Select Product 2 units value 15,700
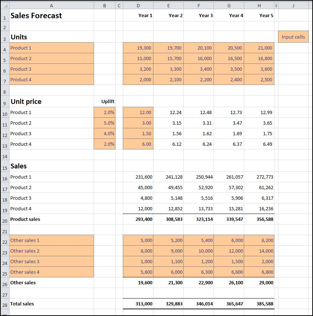This screenshot has width=313, height=316. click(168, 58)
